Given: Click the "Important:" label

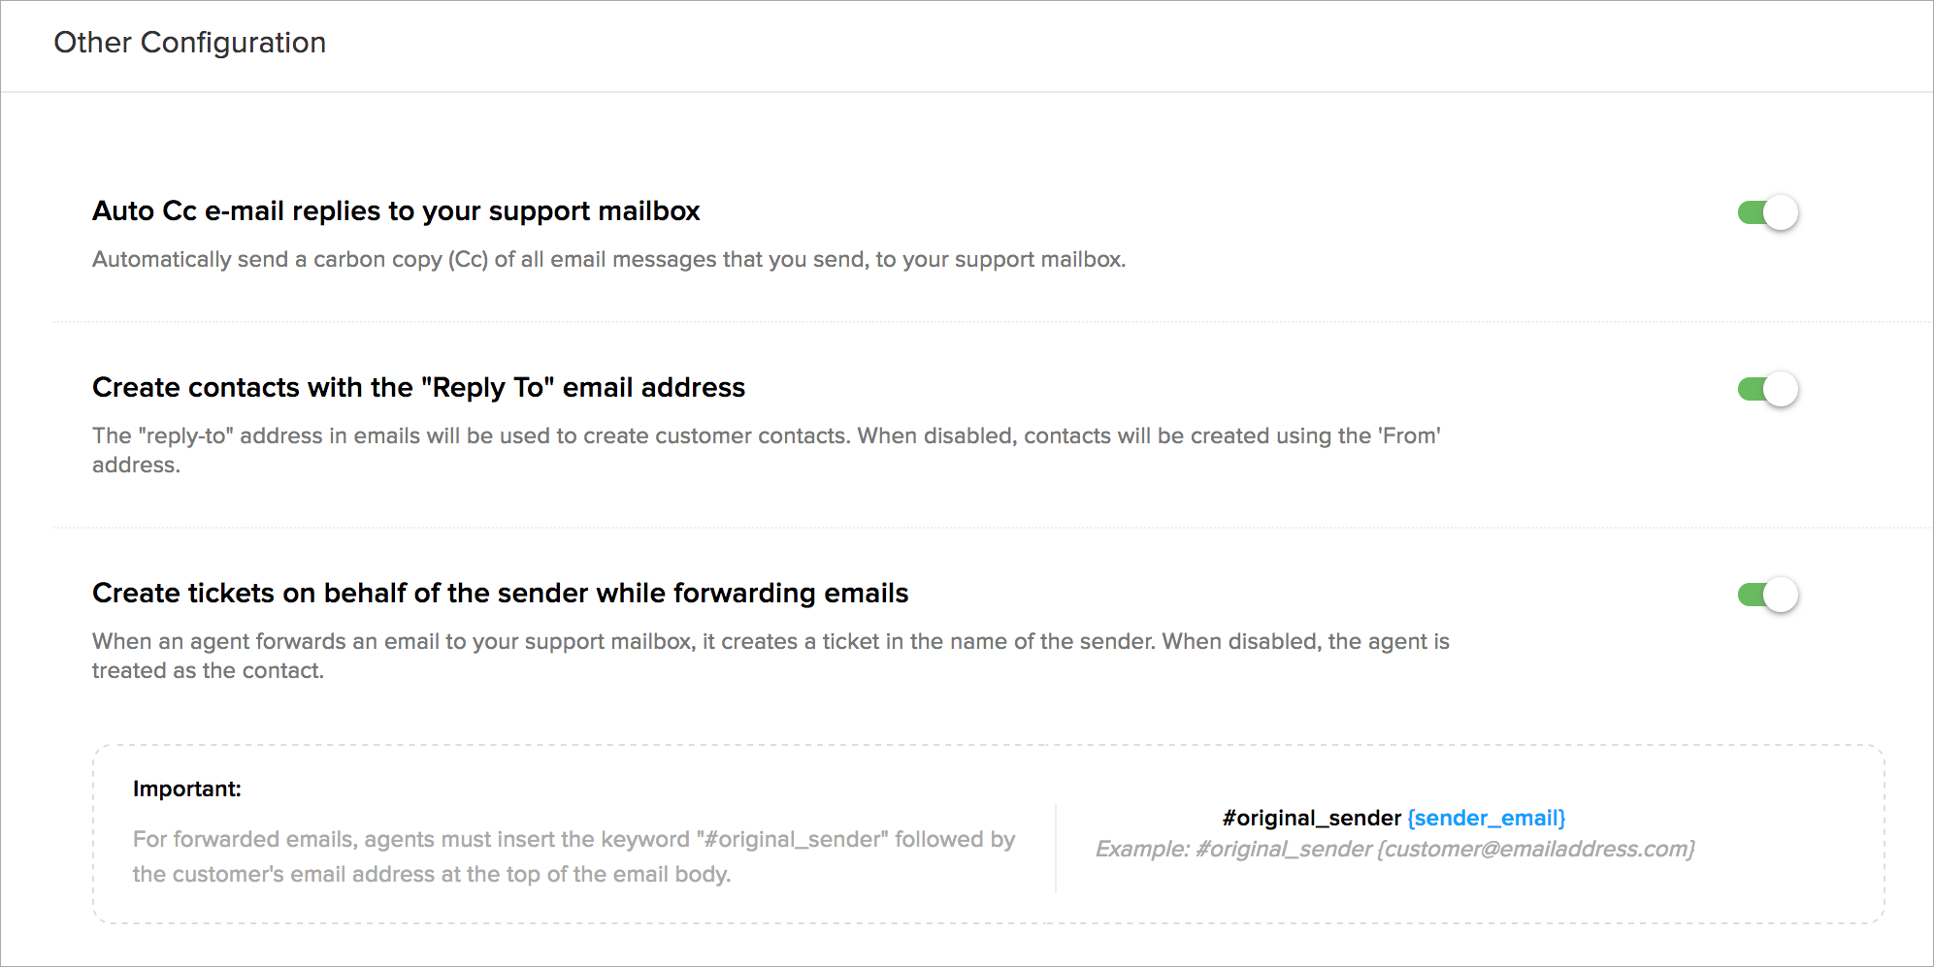Looking at the screenshot, I should point(186,789).
